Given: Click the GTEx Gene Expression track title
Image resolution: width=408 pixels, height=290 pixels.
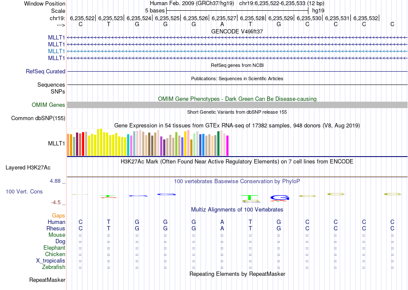Looking at the screenshot, I should [237, 126].
